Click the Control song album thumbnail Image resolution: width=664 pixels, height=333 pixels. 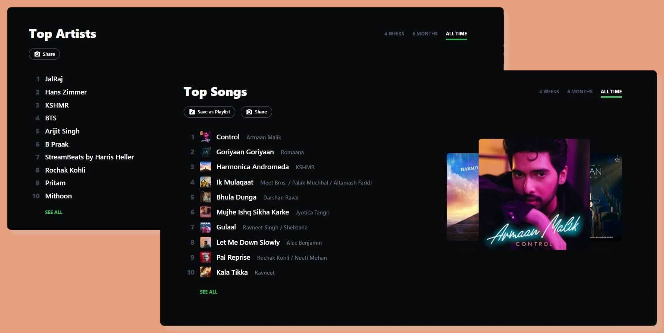click(206, 137)
